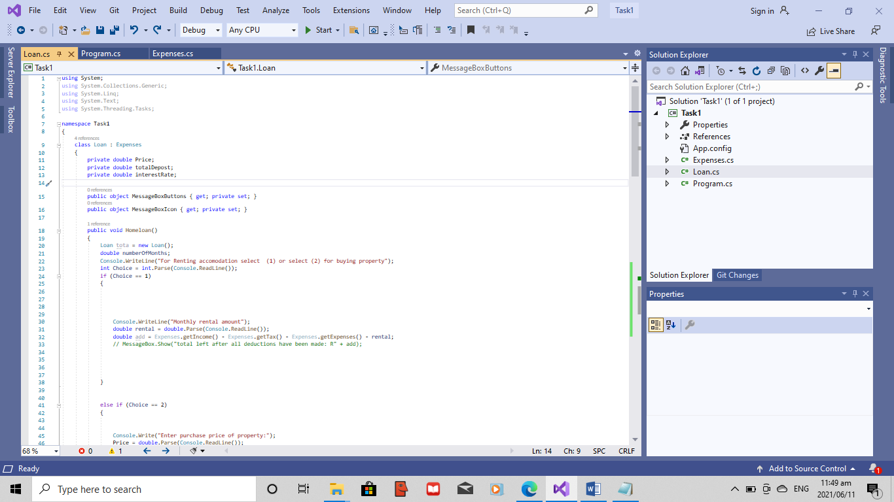This screenshot has width=894, height=502.
Task: Expand the References tree node
Action: pos(667,137)
